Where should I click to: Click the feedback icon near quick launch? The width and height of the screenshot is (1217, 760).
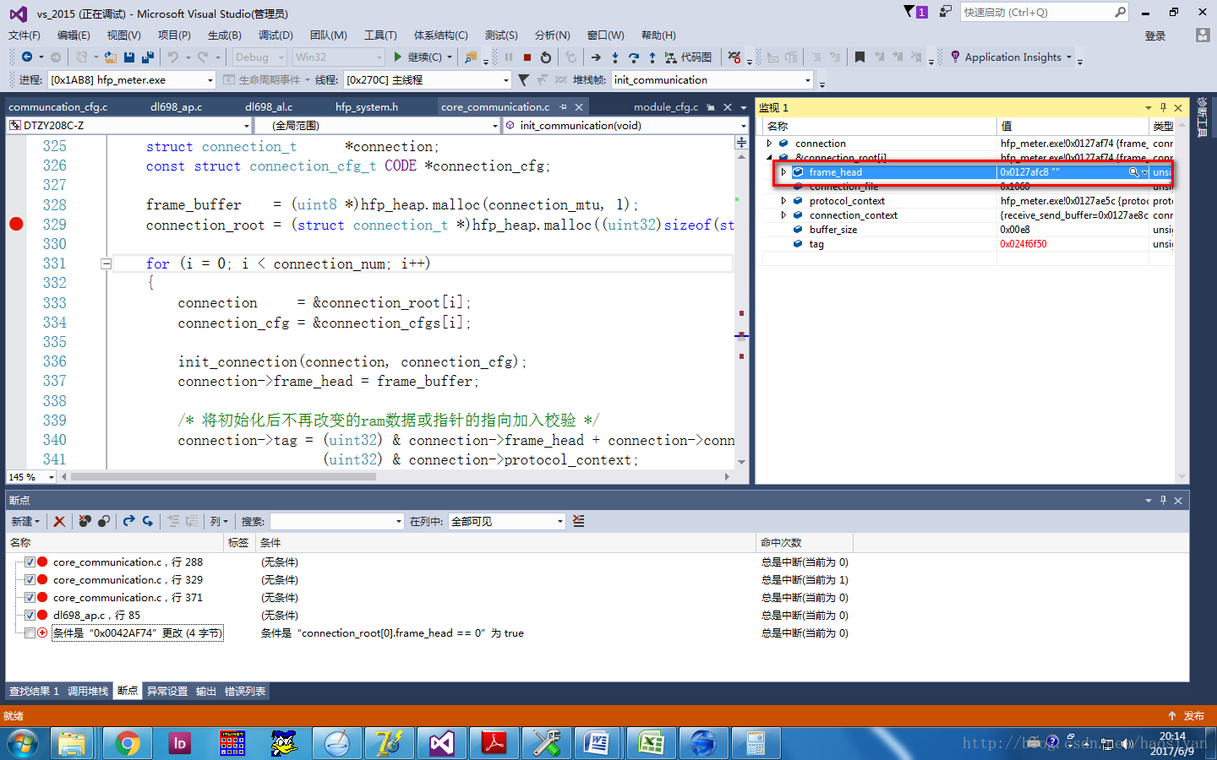(x=946, y=12)
